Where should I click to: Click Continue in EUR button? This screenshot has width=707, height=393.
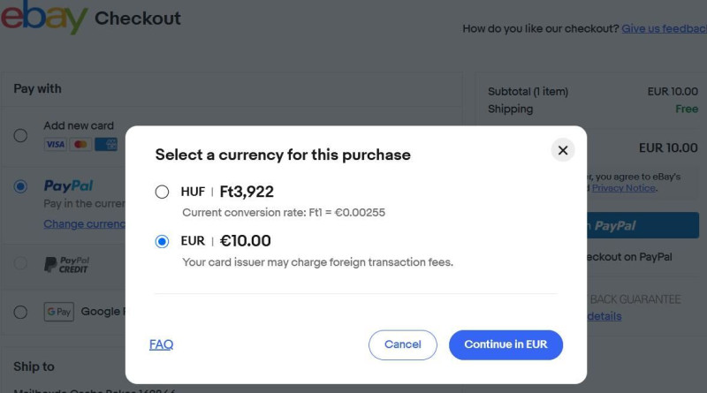point(506,344)
